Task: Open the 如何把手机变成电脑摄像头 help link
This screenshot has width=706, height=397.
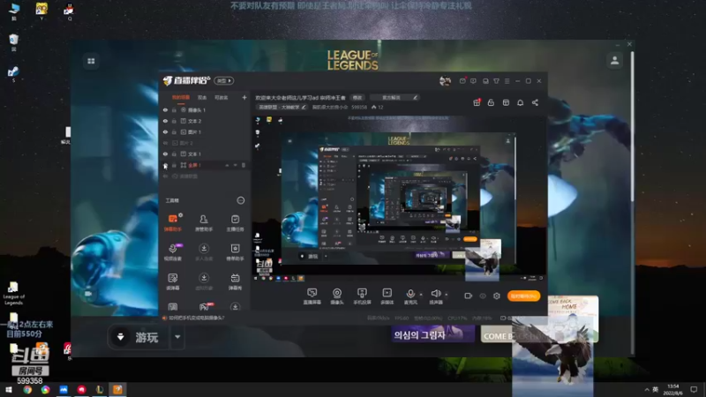Action: pyautogui.click(x=196, y=318)
